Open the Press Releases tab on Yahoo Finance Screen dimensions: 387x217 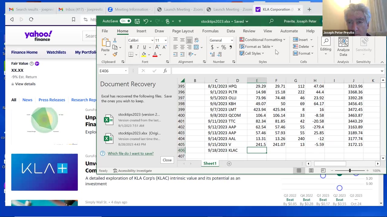52,100
